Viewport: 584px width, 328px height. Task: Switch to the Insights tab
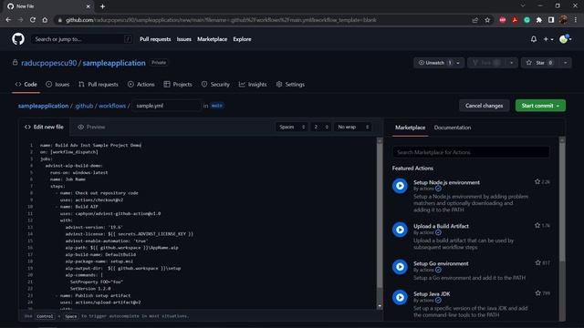253,85
